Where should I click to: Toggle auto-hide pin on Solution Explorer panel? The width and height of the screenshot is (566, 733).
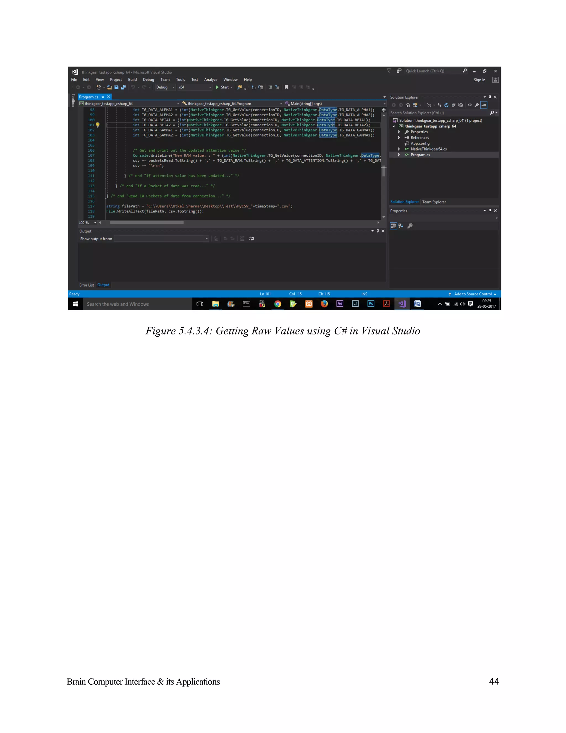click(x=490, y=97)
